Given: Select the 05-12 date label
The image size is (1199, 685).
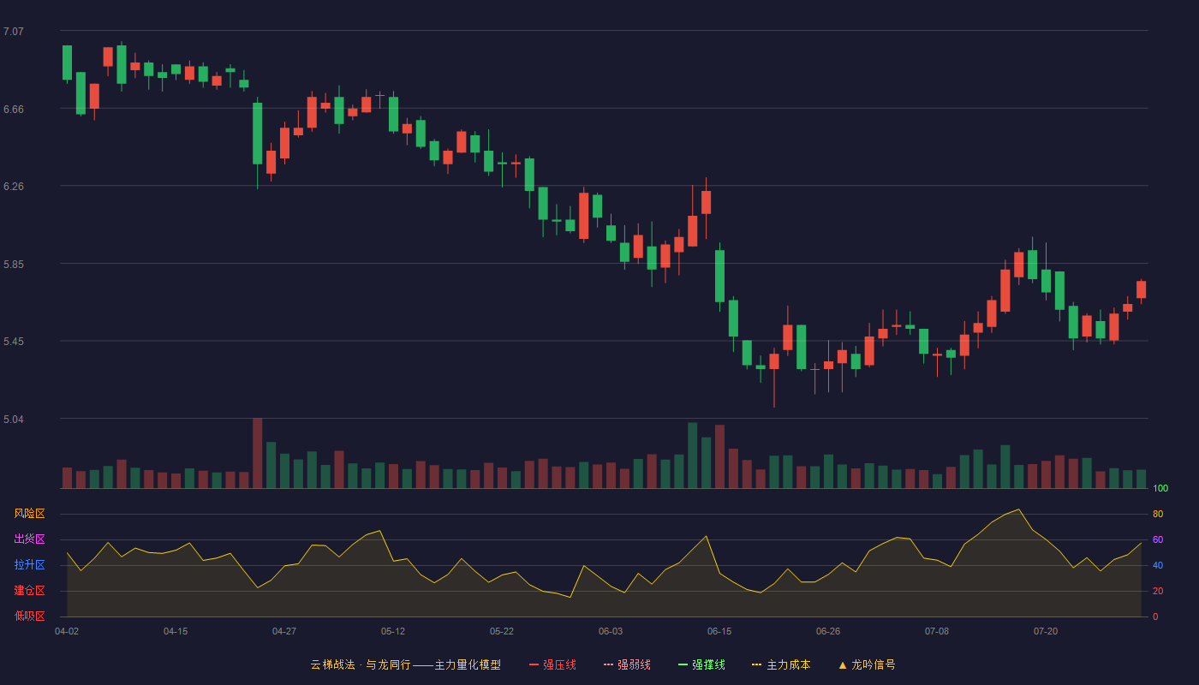Looking at the screenshot, I should pos(393,631).
